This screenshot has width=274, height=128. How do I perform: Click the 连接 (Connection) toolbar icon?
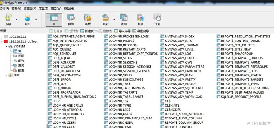tap(8, 19)
